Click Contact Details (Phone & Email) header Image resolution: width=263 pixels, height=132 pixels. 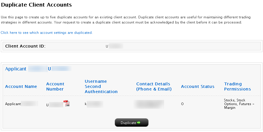[154, 86]
